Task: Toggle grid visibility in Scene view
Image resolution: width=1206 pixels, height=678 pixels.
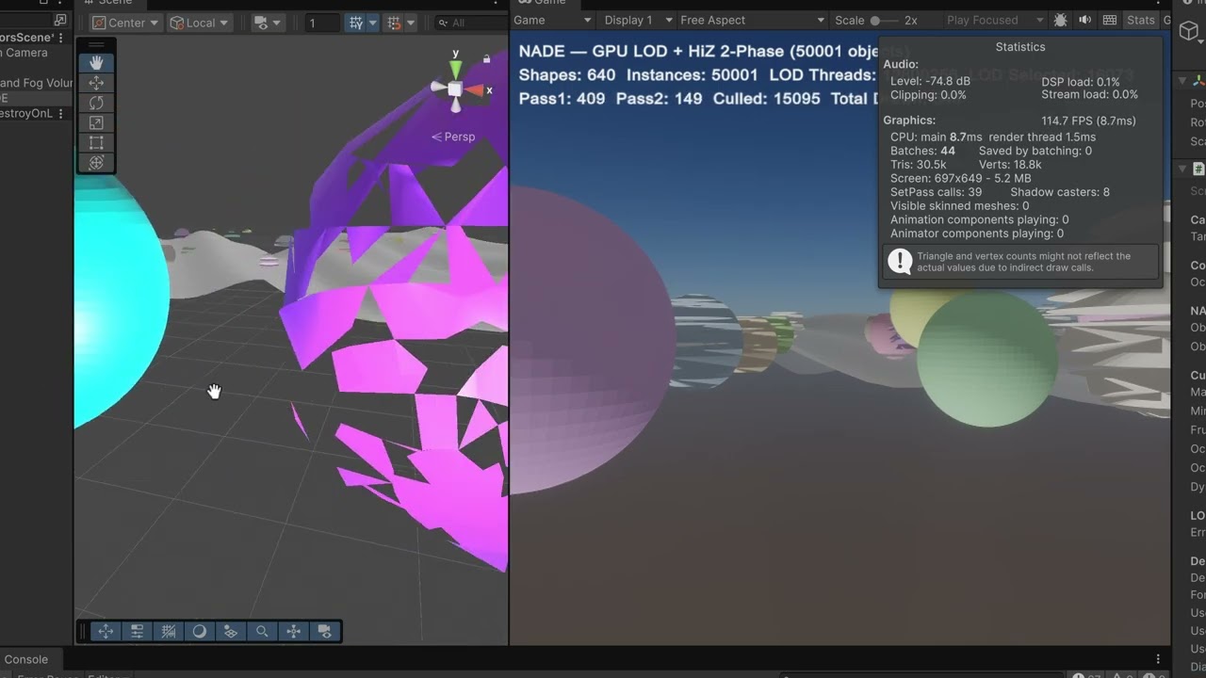Action: 356,23
